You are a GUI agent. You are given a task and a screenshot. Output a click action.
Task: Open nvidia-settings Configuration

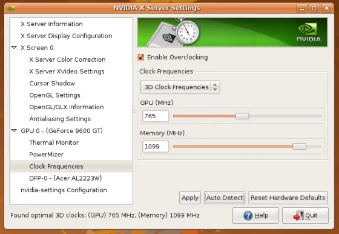point(64,190)
